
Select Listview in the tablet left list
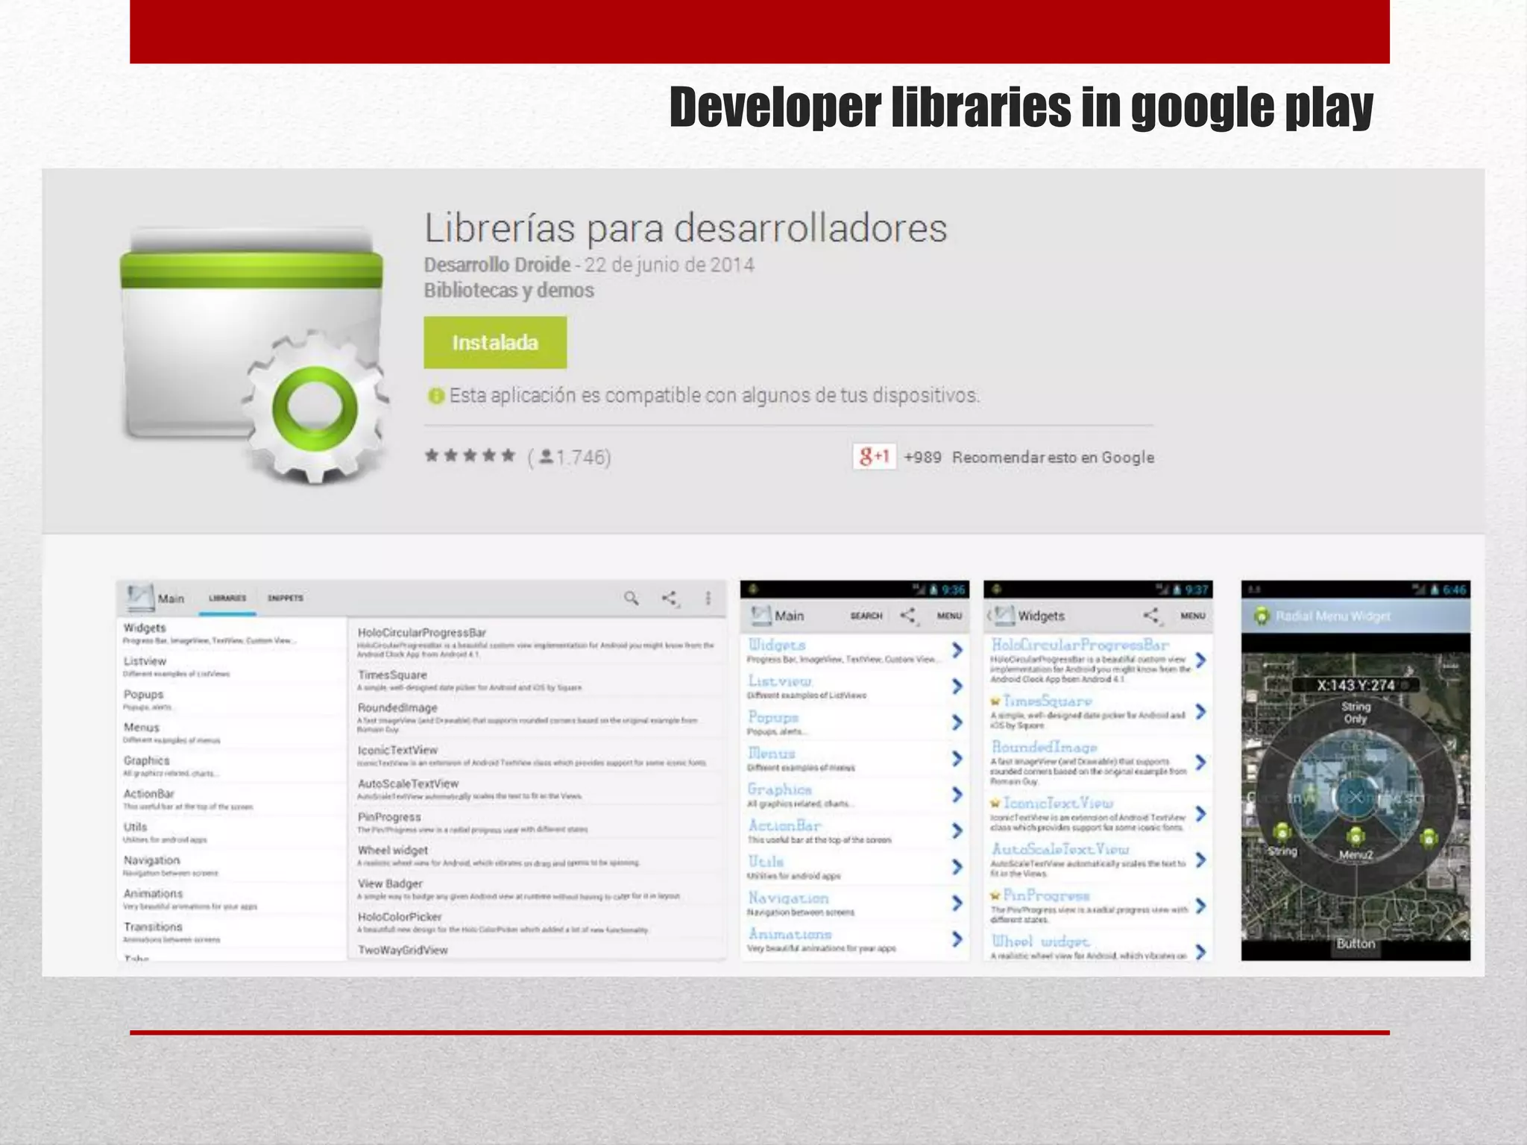tap(231, 666)
